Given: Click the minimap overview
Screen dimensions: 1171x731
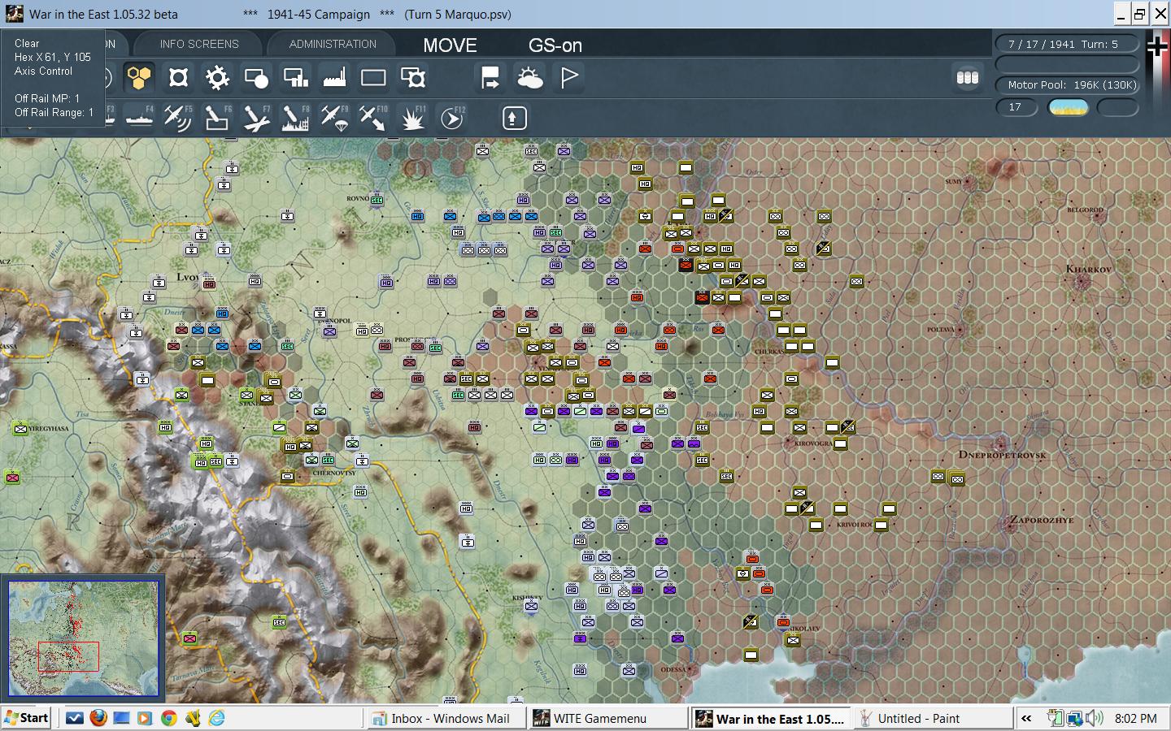Looking at the screenshot, I should 84,638.
